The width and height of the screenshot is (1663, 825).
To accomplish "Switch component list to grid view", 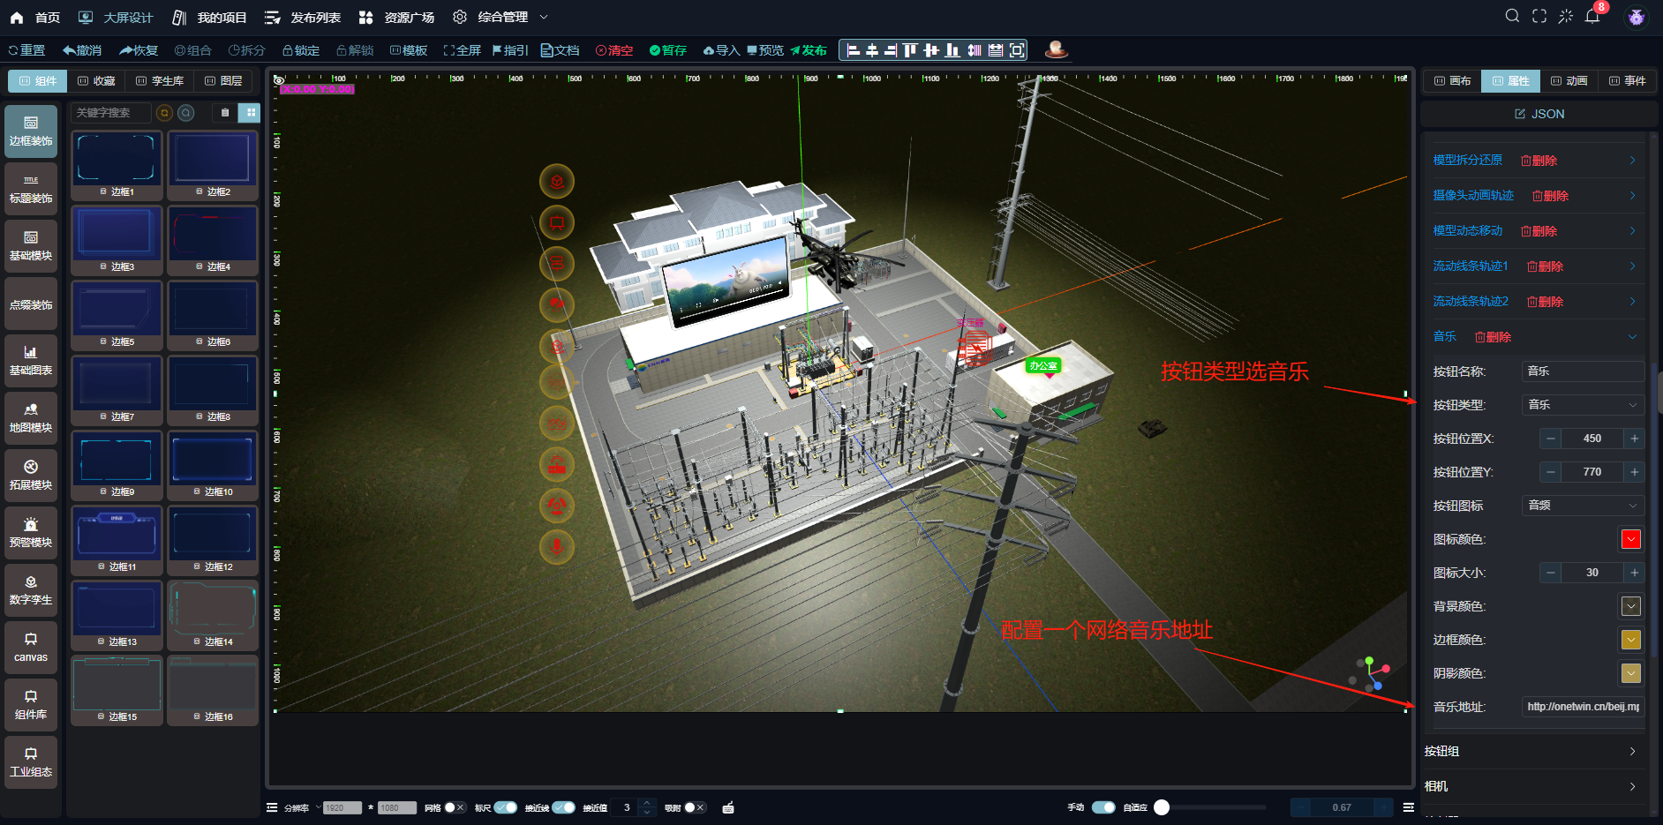I will point(251,113).
